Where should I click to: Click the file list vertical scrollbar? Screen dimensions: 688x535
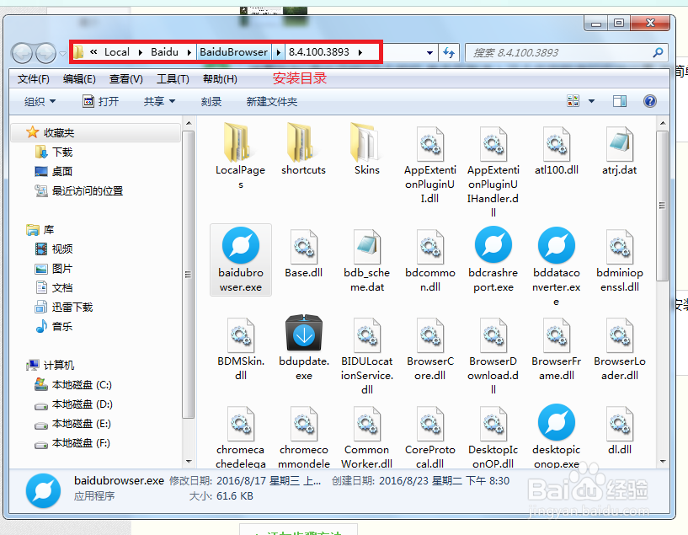click(x=663, y=206)
